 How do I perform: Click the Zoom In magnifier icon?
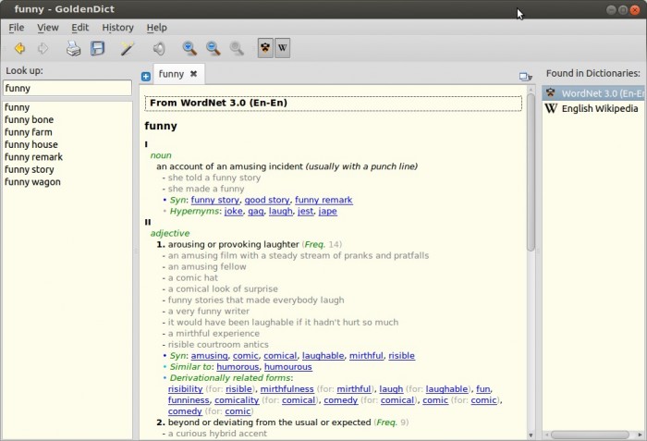tap(189, 48)
